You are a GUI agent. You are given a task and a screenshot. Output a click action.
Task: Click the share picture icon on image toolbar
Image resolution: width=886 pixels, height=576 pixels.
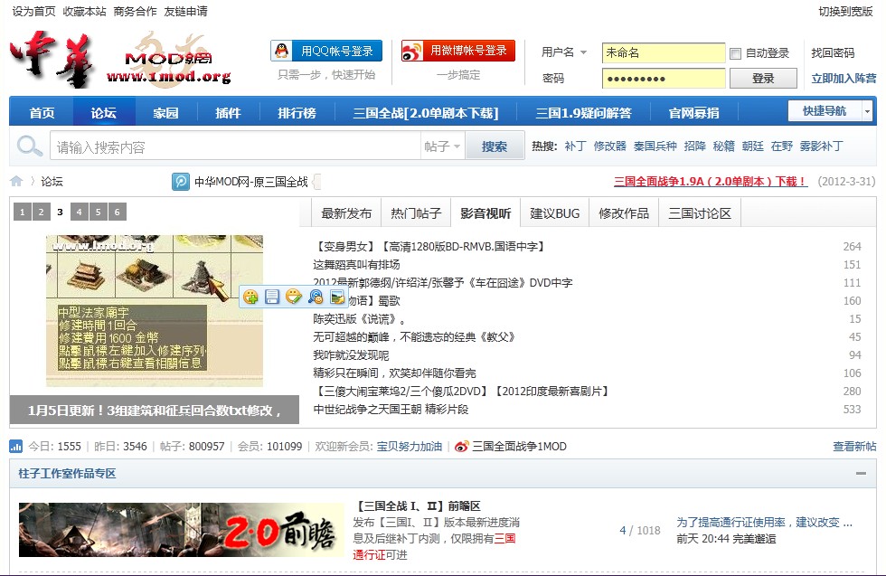pos(336,297)
